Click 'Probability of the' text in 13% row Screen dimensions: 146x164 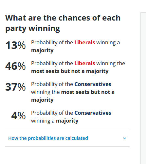coord(52,42)
